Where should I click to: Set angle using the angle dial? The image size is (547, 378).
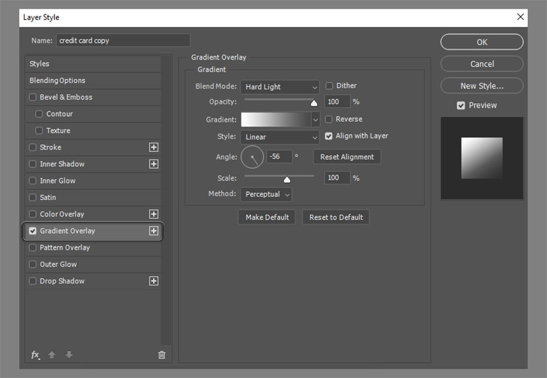coord(252,157)
